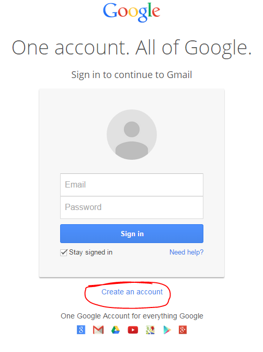
Task: Open the Need help? link
Action: pyautogui.click(x=186, y=252)
